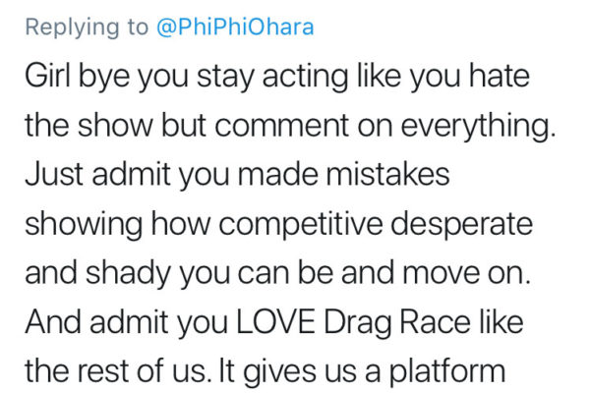Click the phrase 'move on.' in tweet
The width and height of the screenshot is (590, 393).
click(466, 274)
